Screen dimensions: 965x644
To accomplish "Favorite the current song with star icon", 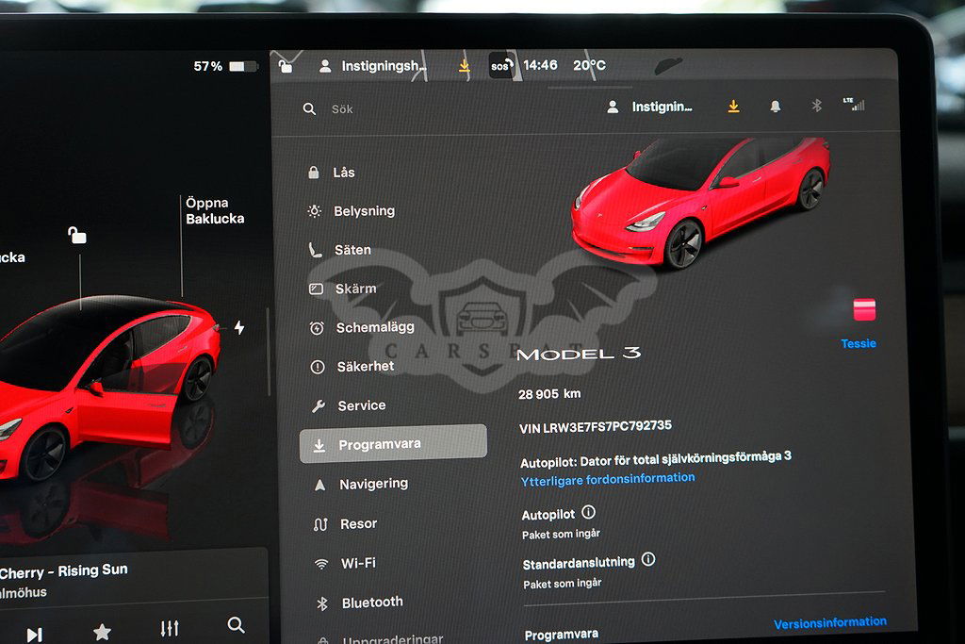I will (103, 632).
